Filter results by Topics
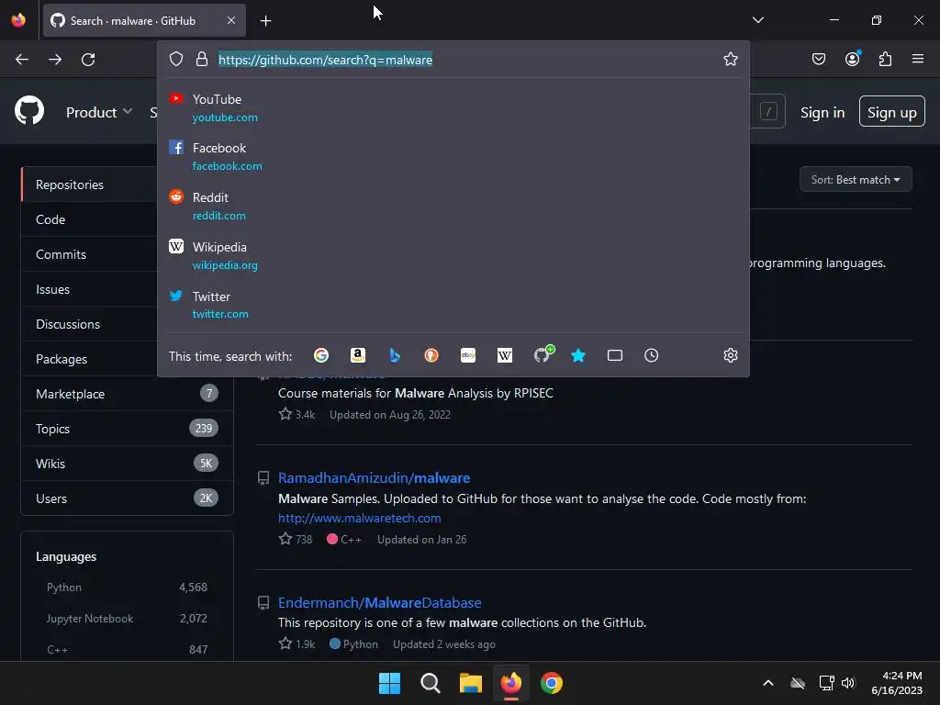Viewport: 940px width, 705px height. (127, 429)
